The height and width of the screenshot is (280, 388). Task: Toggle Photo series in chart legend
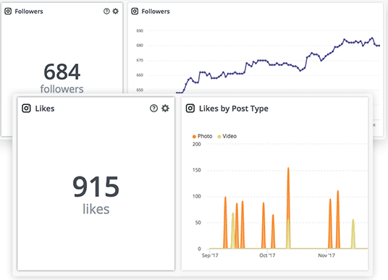(202, 136)
